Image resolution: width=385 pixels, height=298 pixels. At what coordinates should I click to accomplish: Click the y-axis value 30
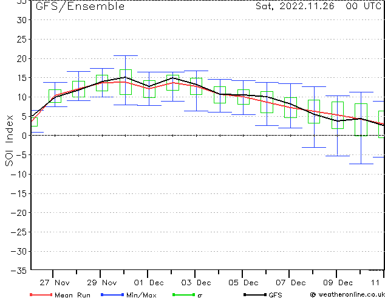22,20
